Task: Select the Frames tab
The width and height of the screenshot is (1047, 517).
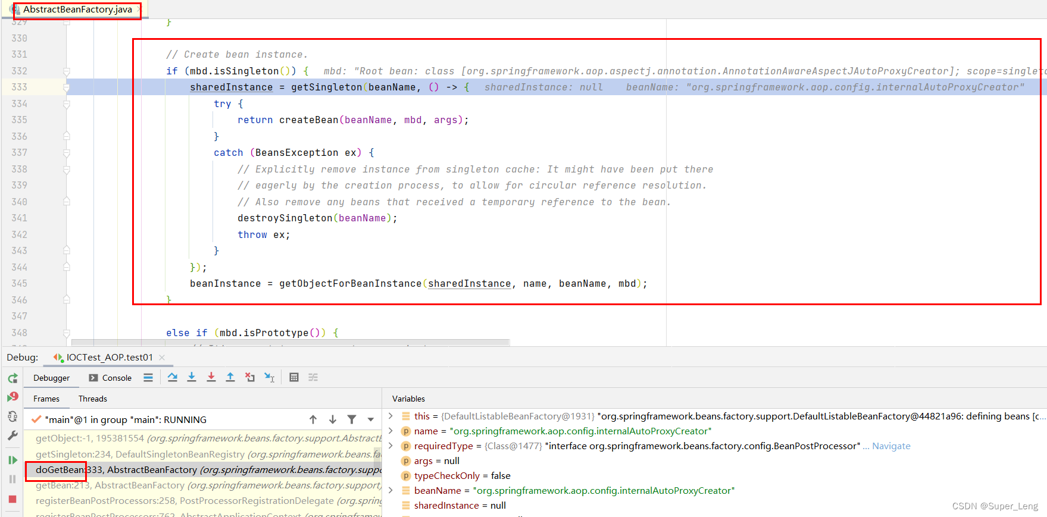Action: (46, 399)
